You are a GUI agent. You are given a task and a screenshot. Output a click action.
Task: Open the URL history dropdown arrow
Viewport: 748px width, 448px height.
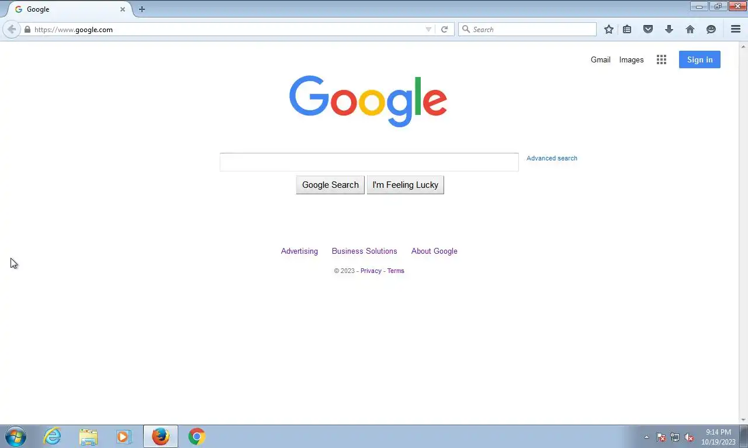pyautogui.click(x=428, y=30)
